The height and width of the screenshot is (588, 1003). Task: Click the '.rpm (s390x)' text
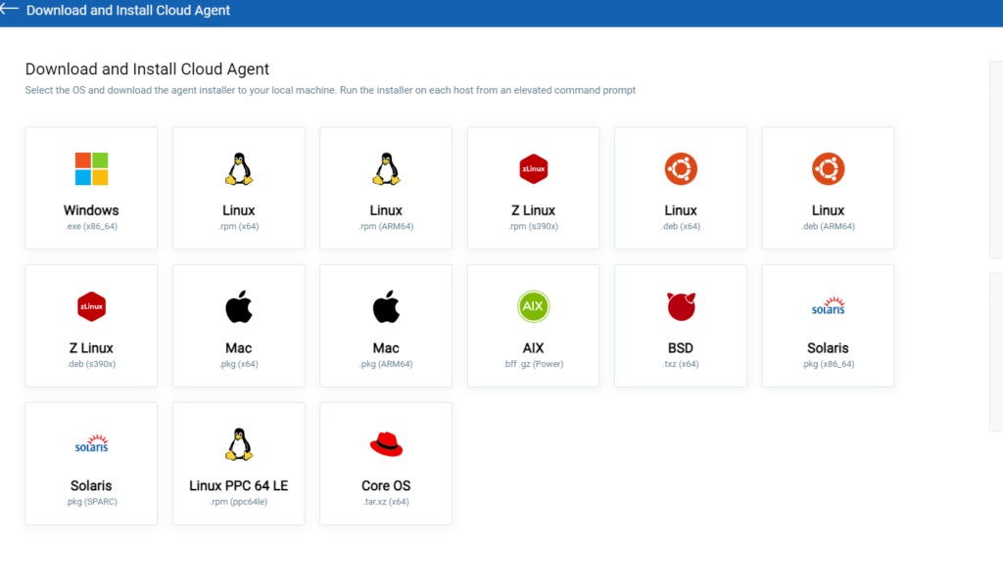[x=534, y=226]
